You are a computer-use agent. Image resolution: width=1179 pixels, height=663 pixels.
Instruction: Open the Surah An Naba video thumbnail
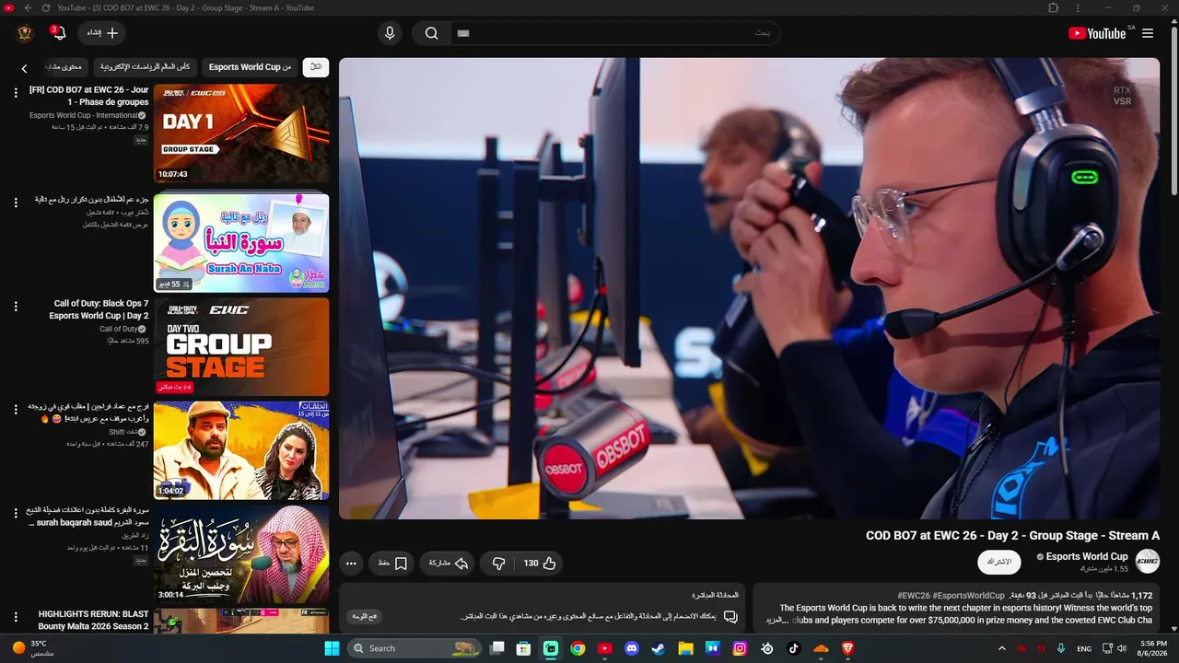pyautogui.click(x=241, y=242)
